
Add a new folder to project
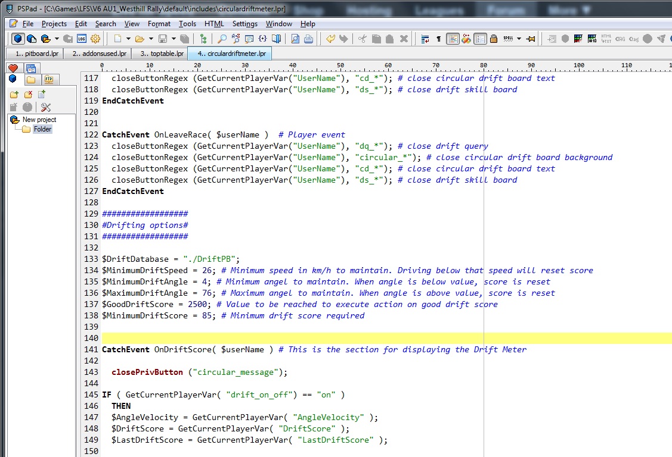14,95
